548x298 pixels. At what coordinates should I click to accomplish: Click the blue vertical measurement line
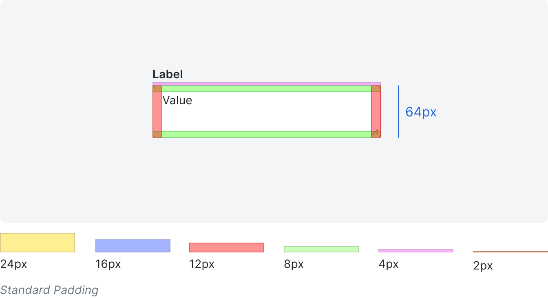[398, 112]
